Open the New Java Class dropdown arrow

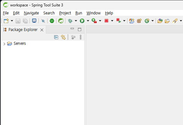tap(152, 21)
